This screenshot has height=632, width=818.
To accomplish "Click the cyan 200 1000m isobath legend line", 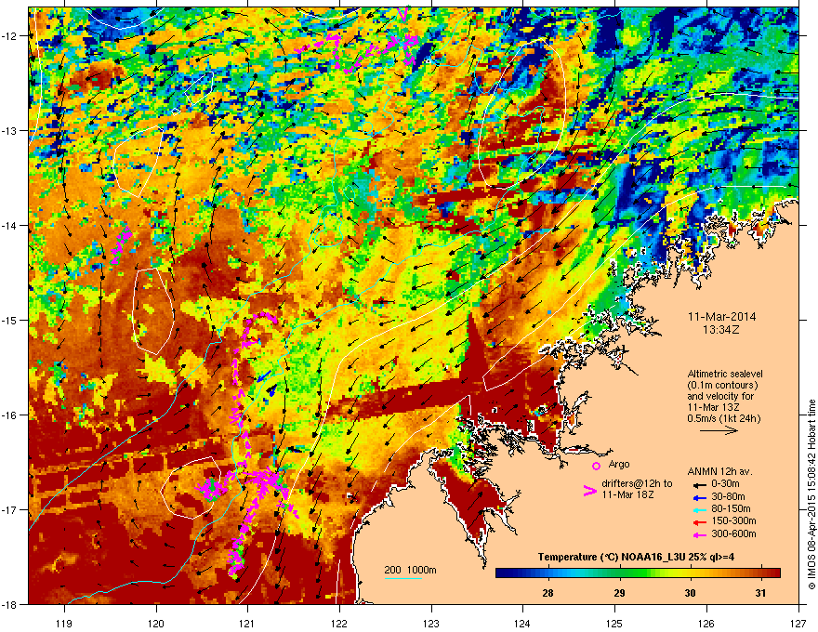I will [403, 578].
